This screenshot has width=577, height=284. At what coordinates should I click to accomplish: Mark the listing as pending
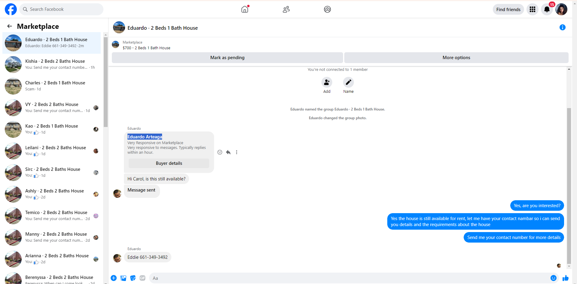pos(227,58)
